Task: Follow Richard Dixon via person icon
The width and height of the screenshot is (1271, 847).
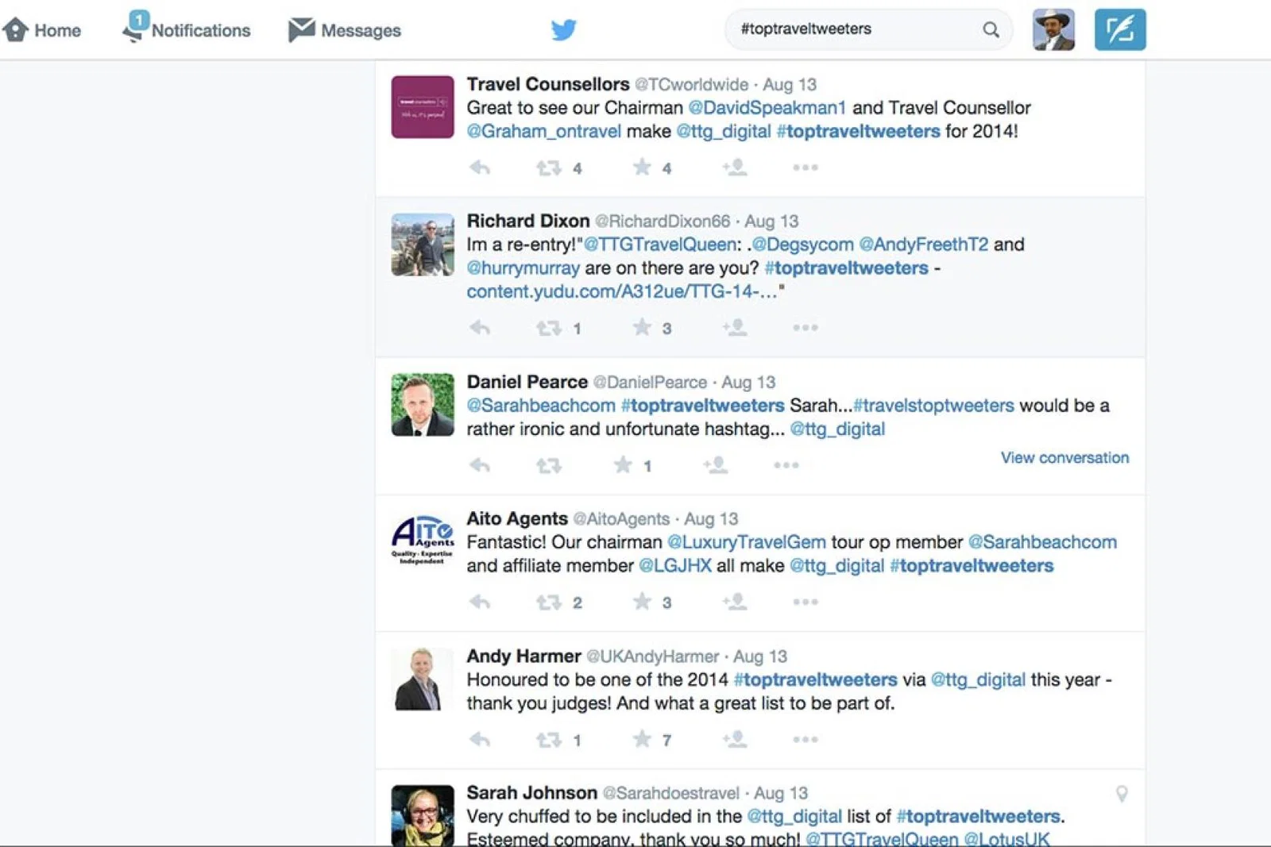Action: coord(735,327)
